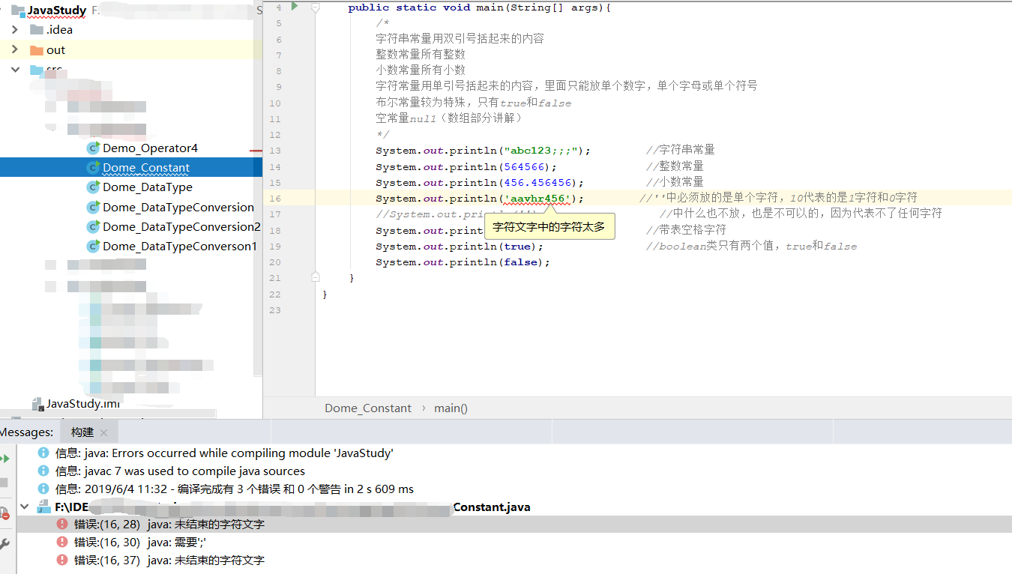Click the Messages panel label
The height and width of the screenshot is (574, 1012).
tap(26, 432)
